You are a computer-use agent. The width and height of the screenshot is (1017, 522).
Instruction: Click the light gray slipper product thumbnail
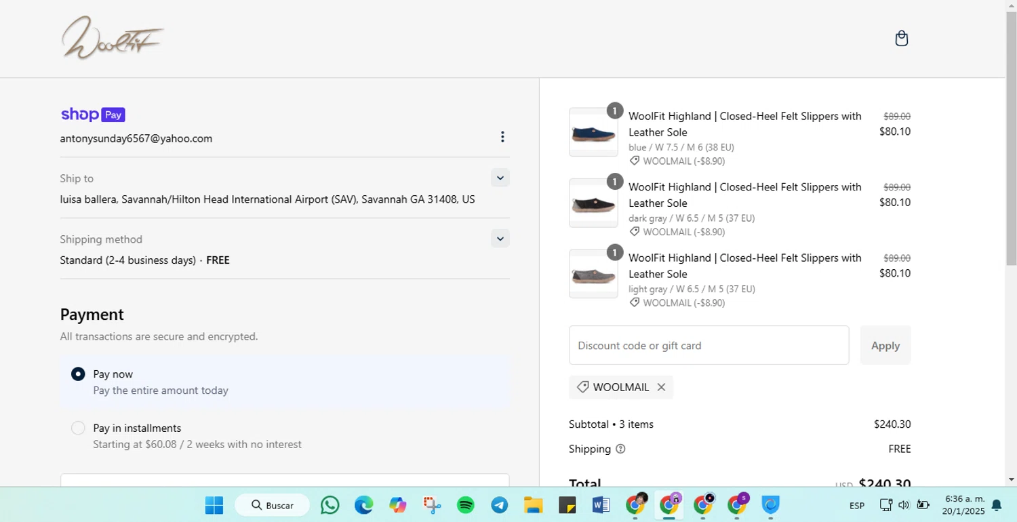point(593,274)
